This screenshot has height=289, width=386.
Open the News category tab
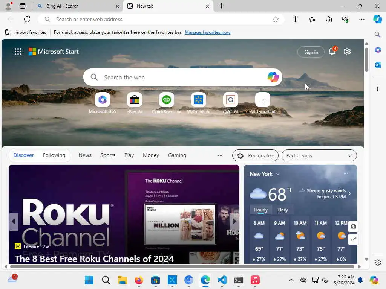(x=85, y=155)
